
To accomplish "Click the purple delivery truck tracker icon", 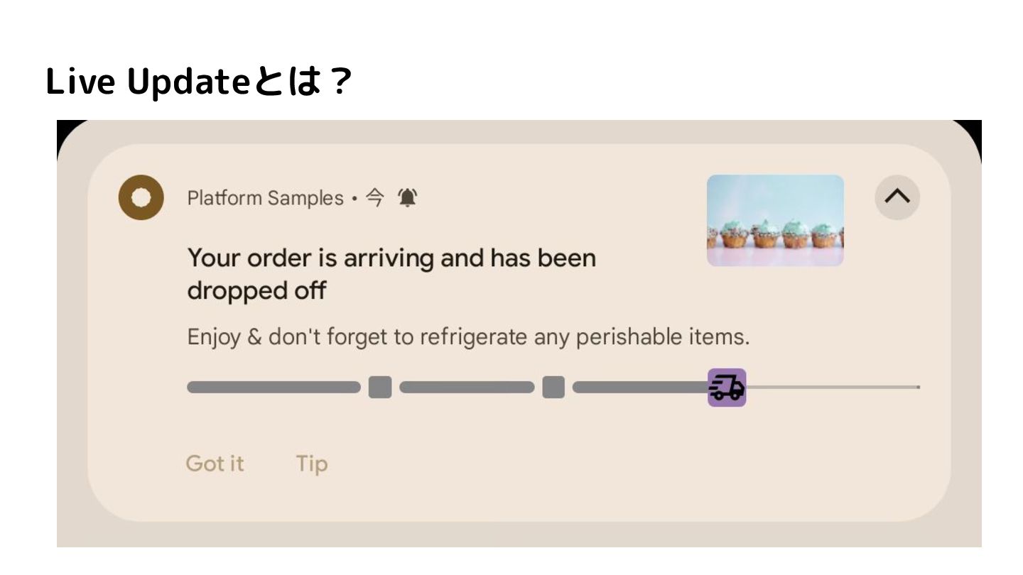I will [x=727, y=388].
